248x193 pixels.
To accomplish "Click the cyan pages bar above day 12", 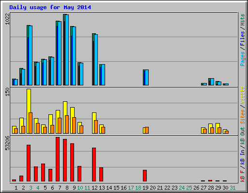I will tap(96, 60).
